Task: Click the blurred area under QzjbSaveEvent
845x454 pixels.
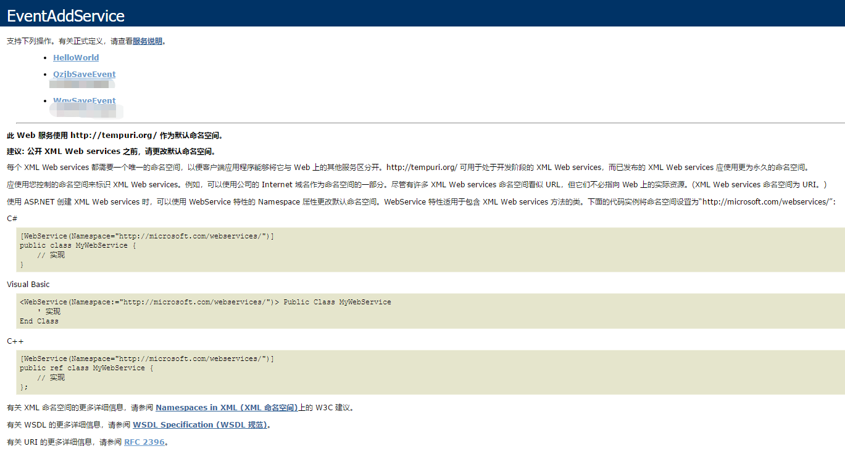Action: pos(82,84)
